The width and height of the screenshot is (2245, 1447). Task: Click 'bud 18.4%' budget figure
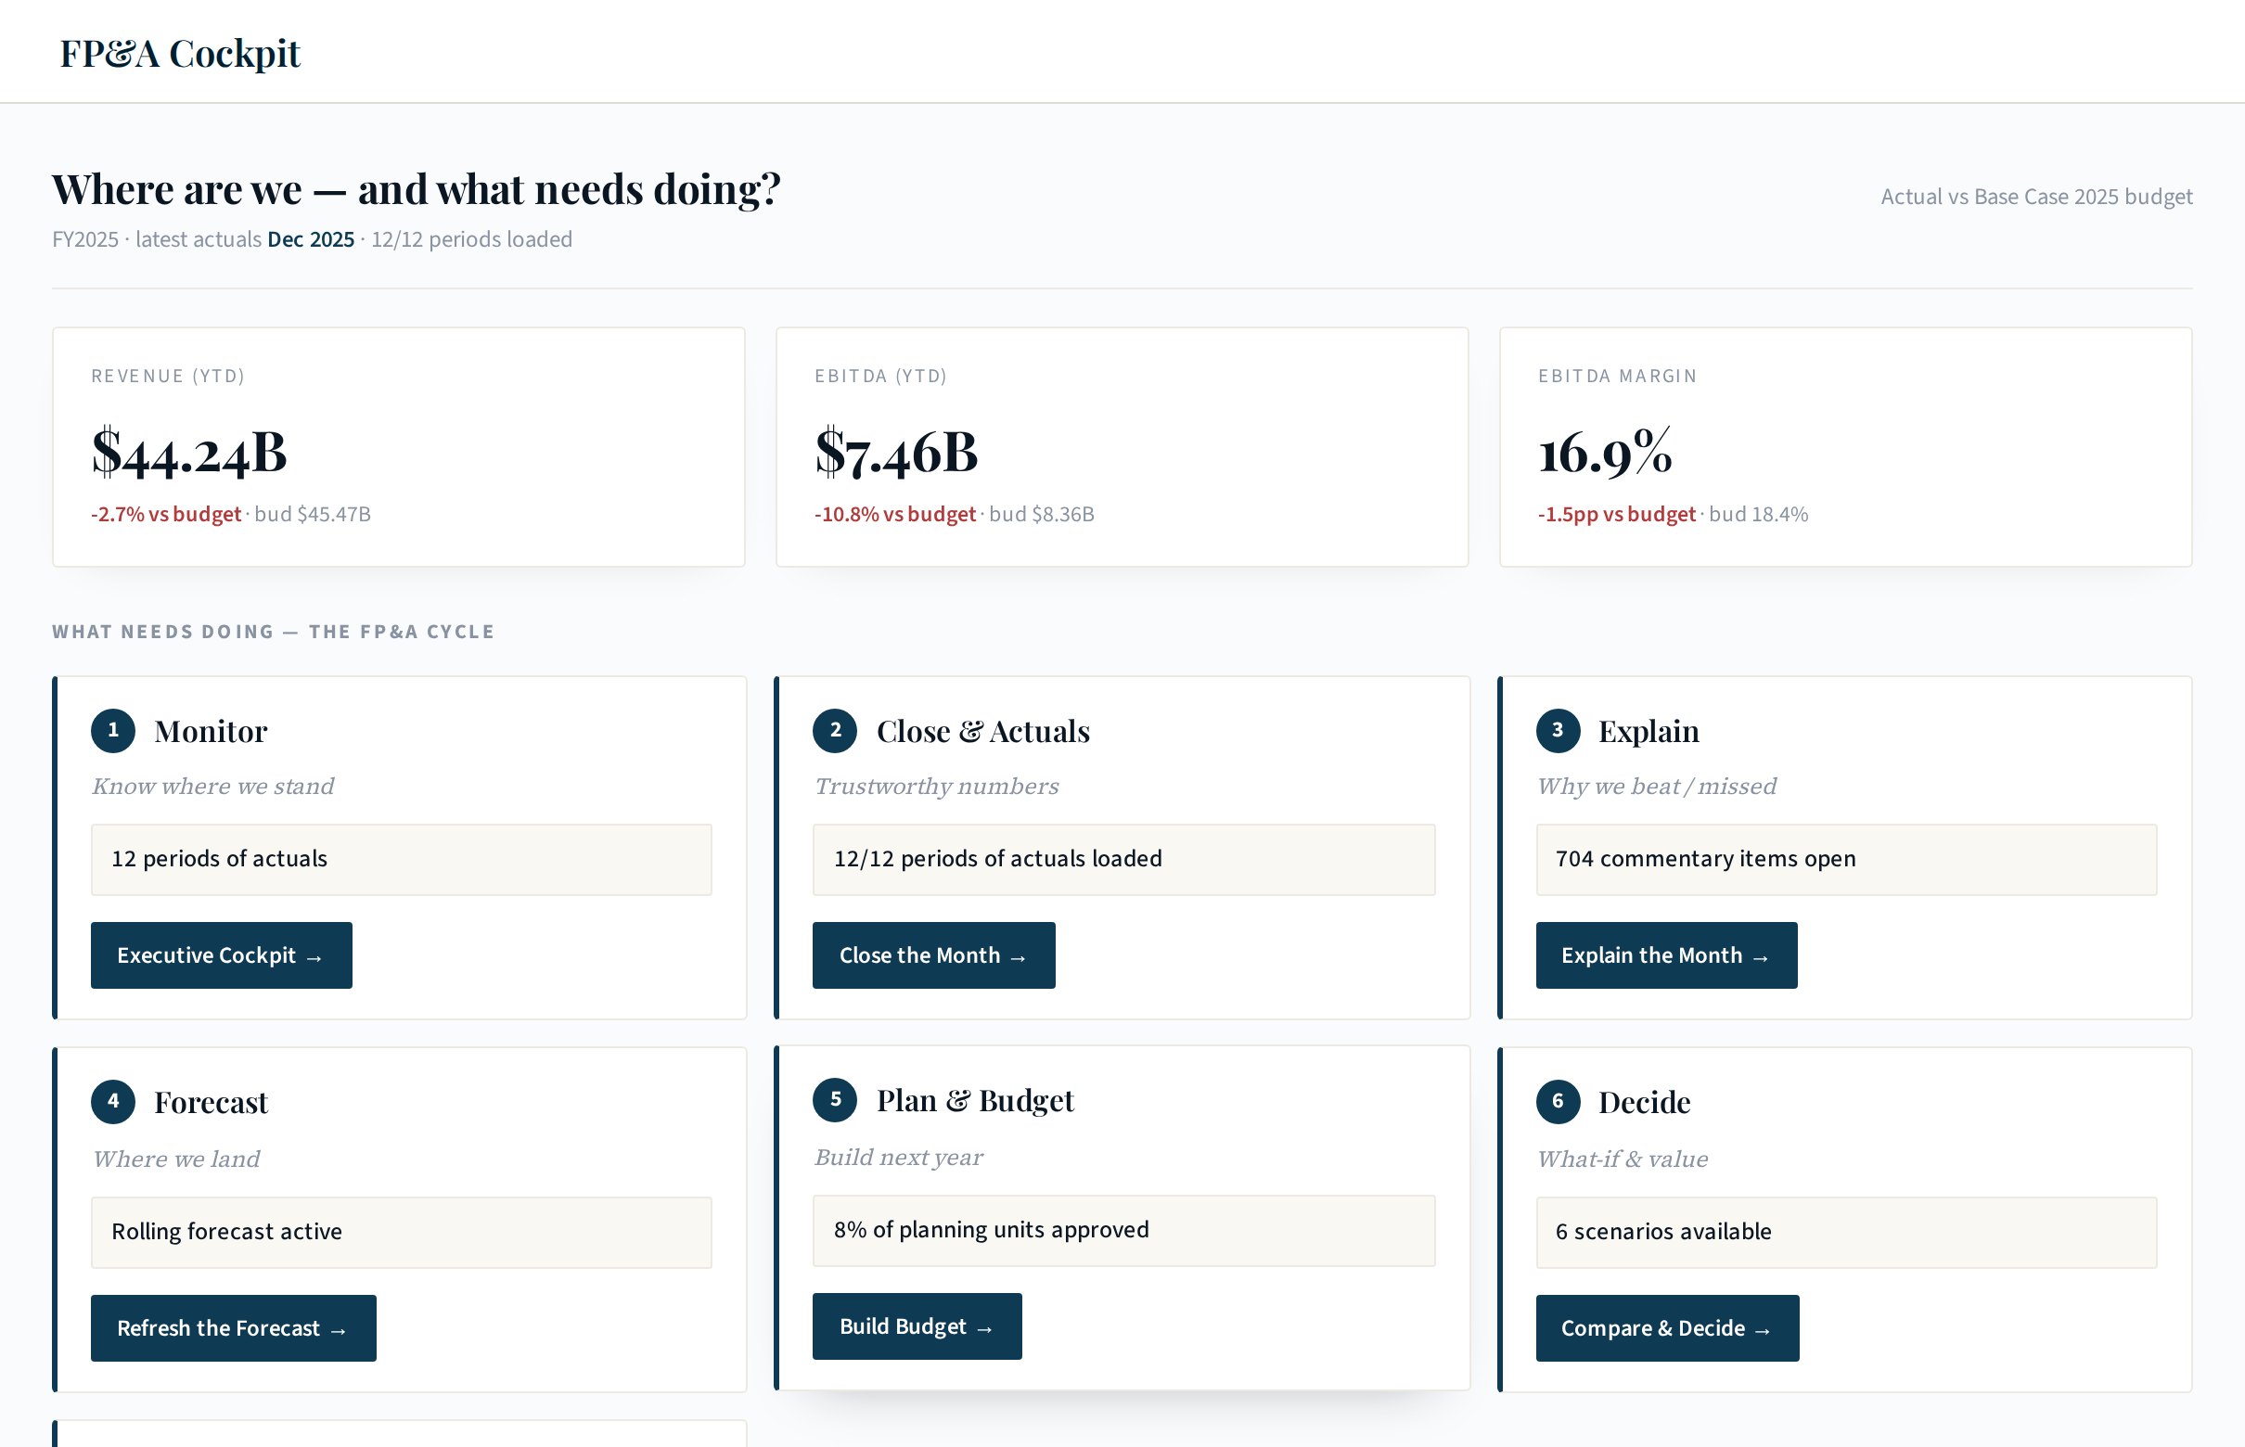(1758, 514)
